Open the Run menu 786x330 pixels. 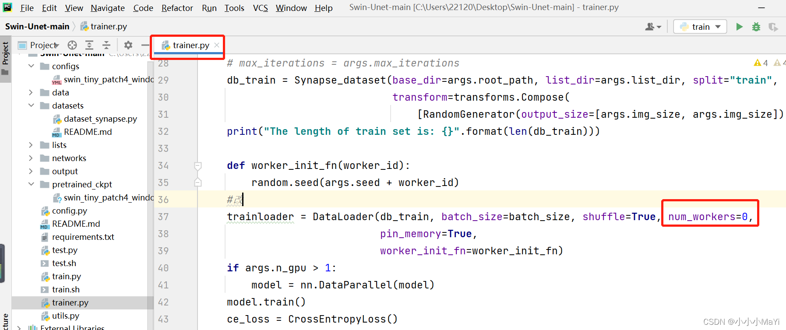pyautogui.click(x=209, y=8)
